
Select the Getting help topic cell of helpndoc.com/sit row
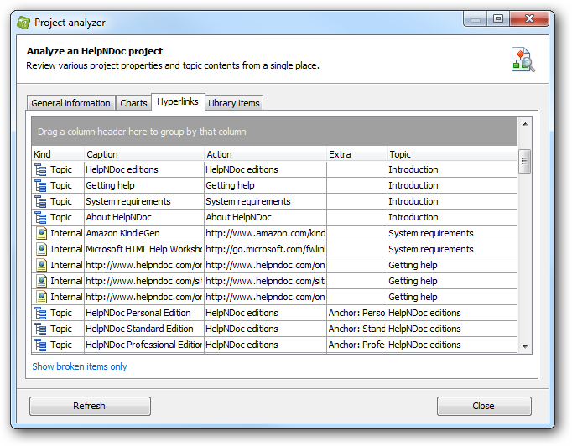[x=452, y=281]
